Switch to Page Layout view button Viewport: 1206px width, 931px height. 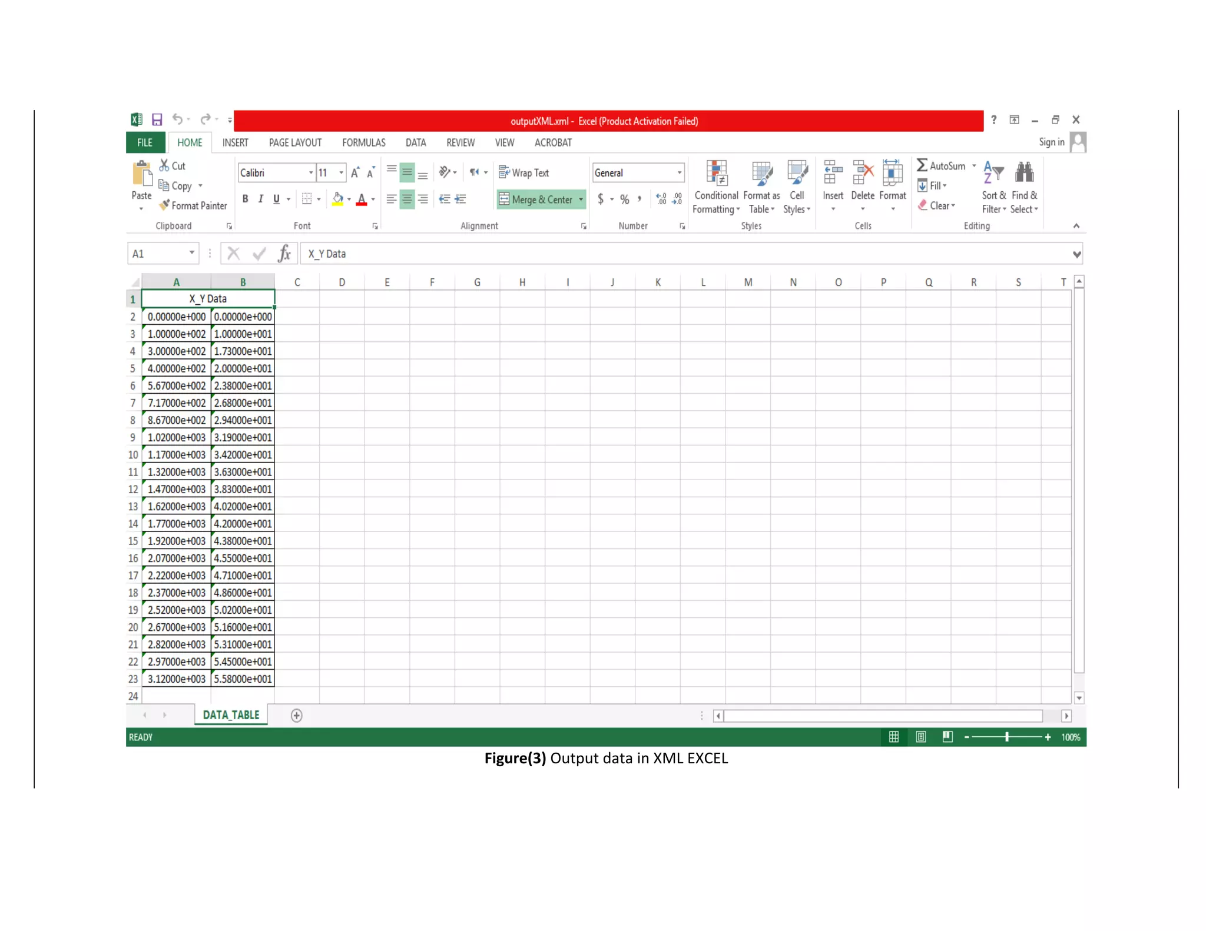[x=920, y=737]
